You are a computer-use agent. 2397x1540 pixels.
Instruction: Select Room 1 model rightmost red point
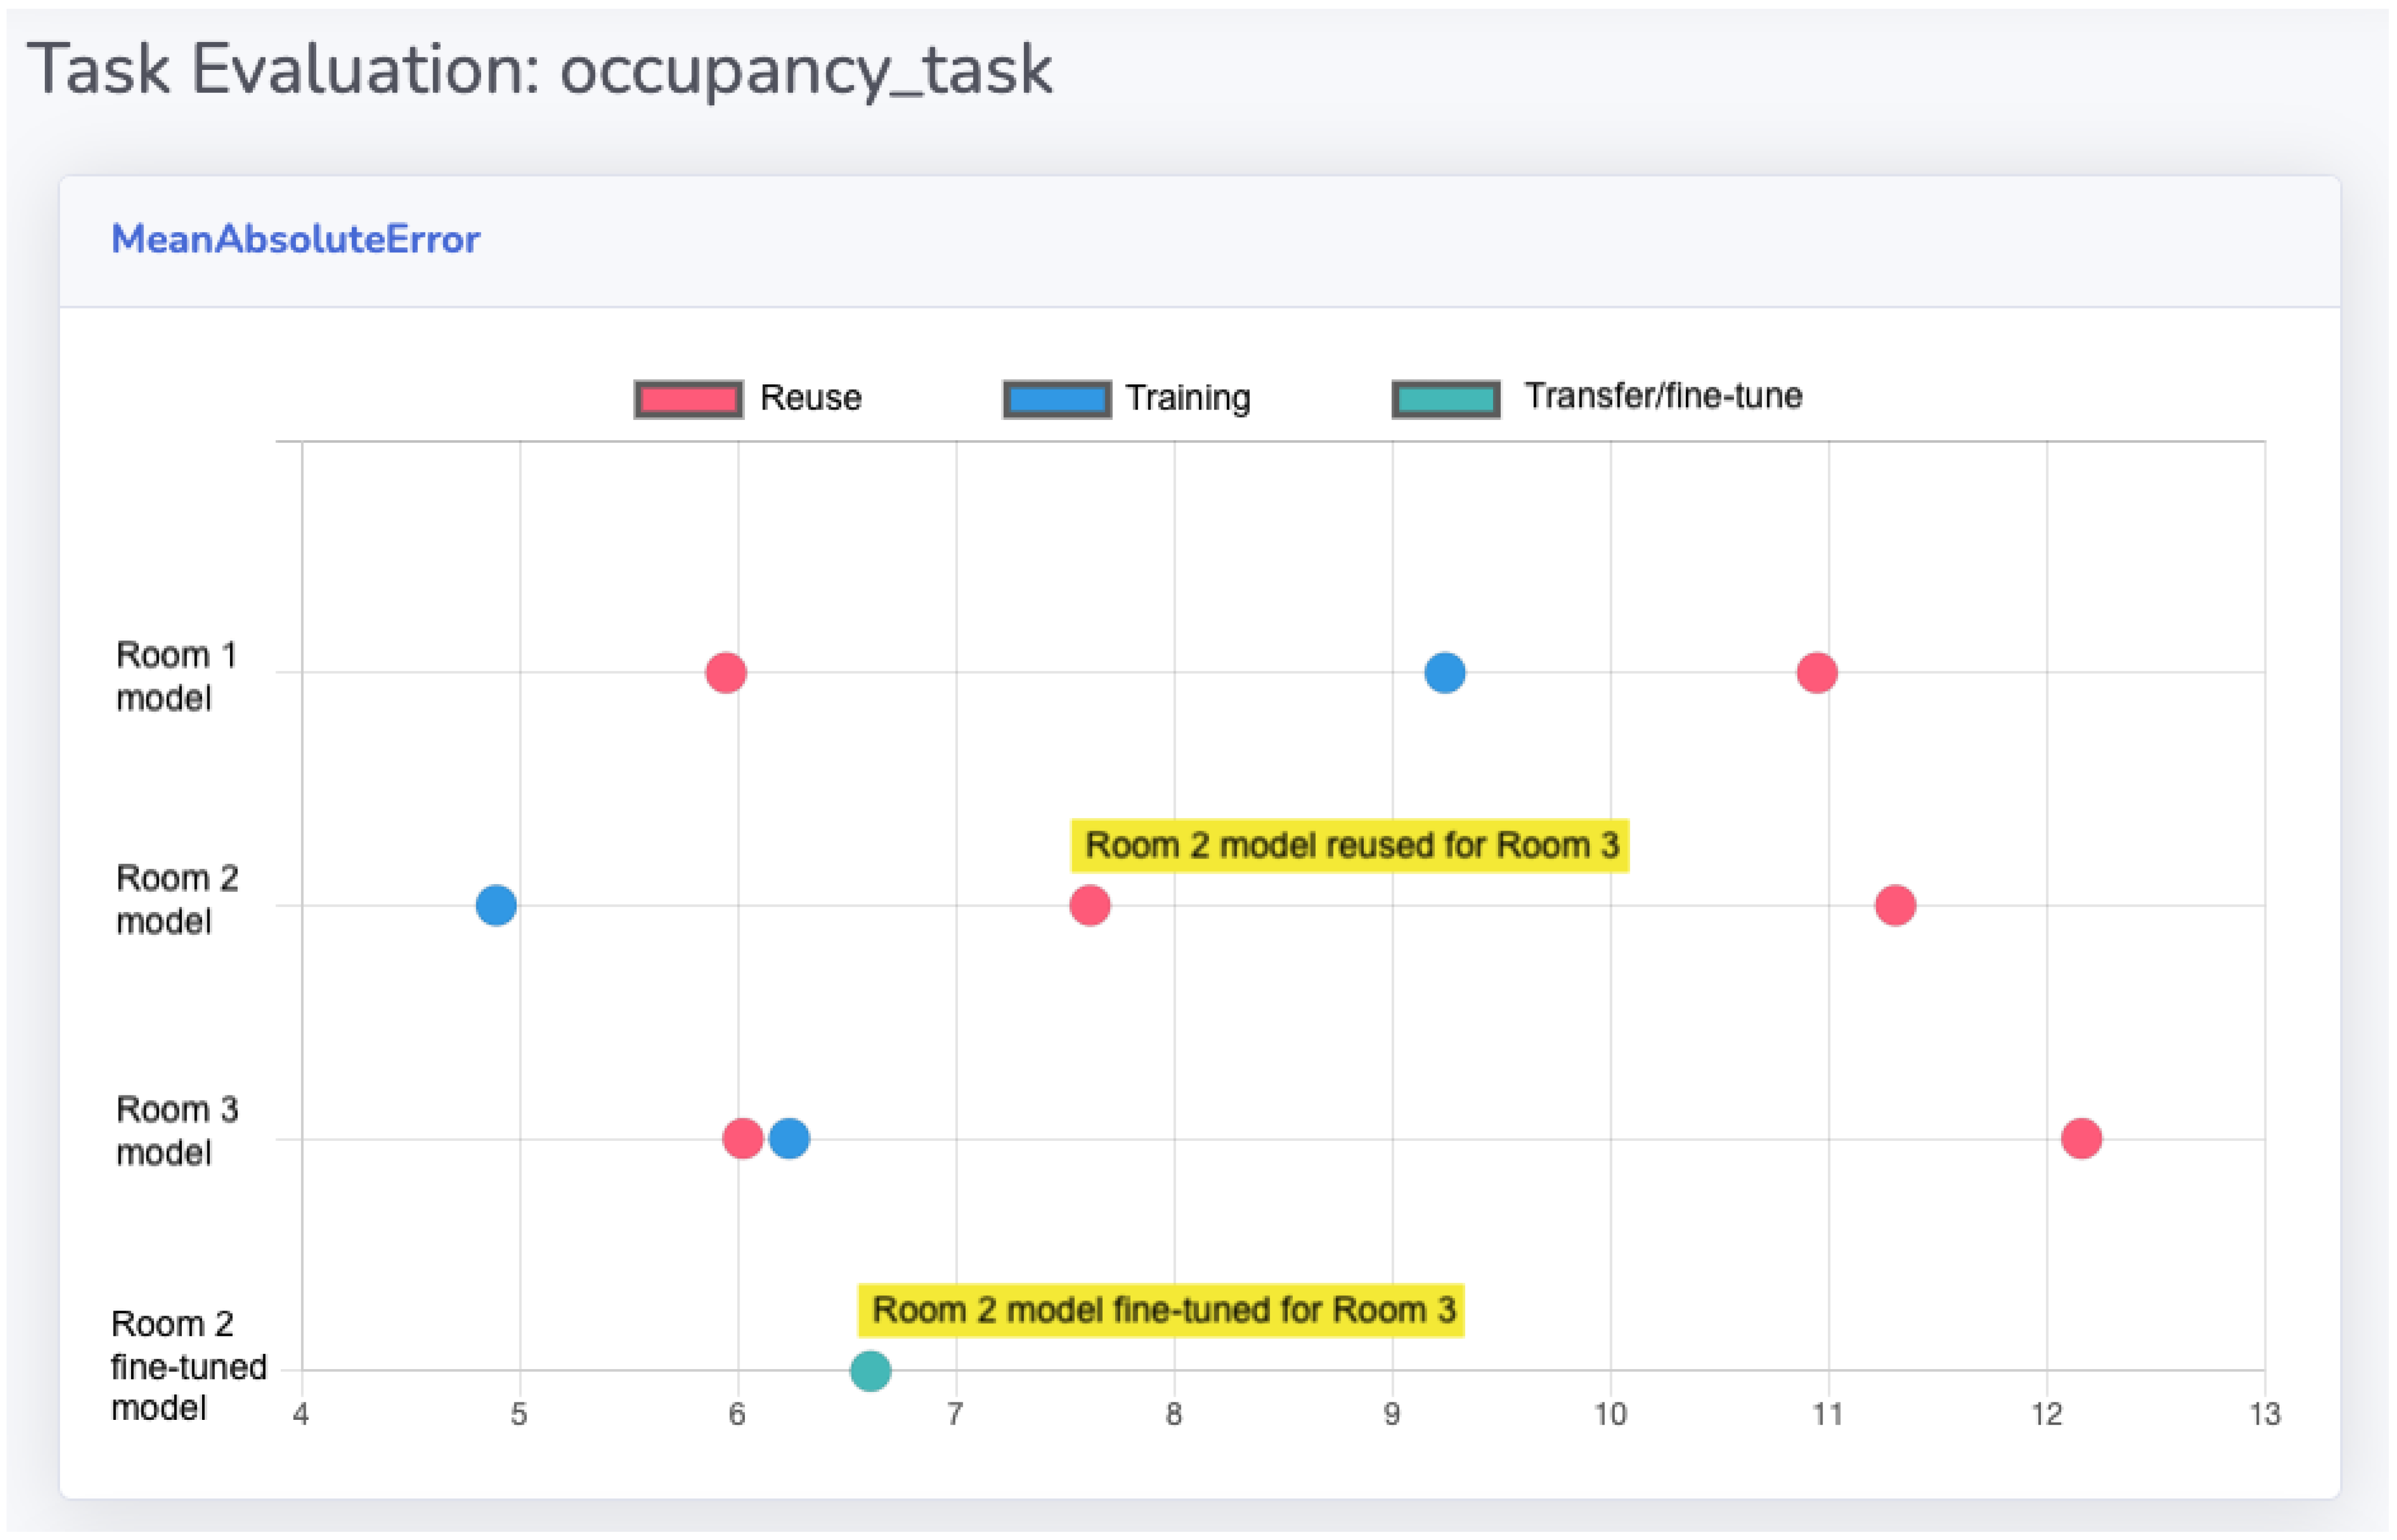click(x=1816, y=672)
